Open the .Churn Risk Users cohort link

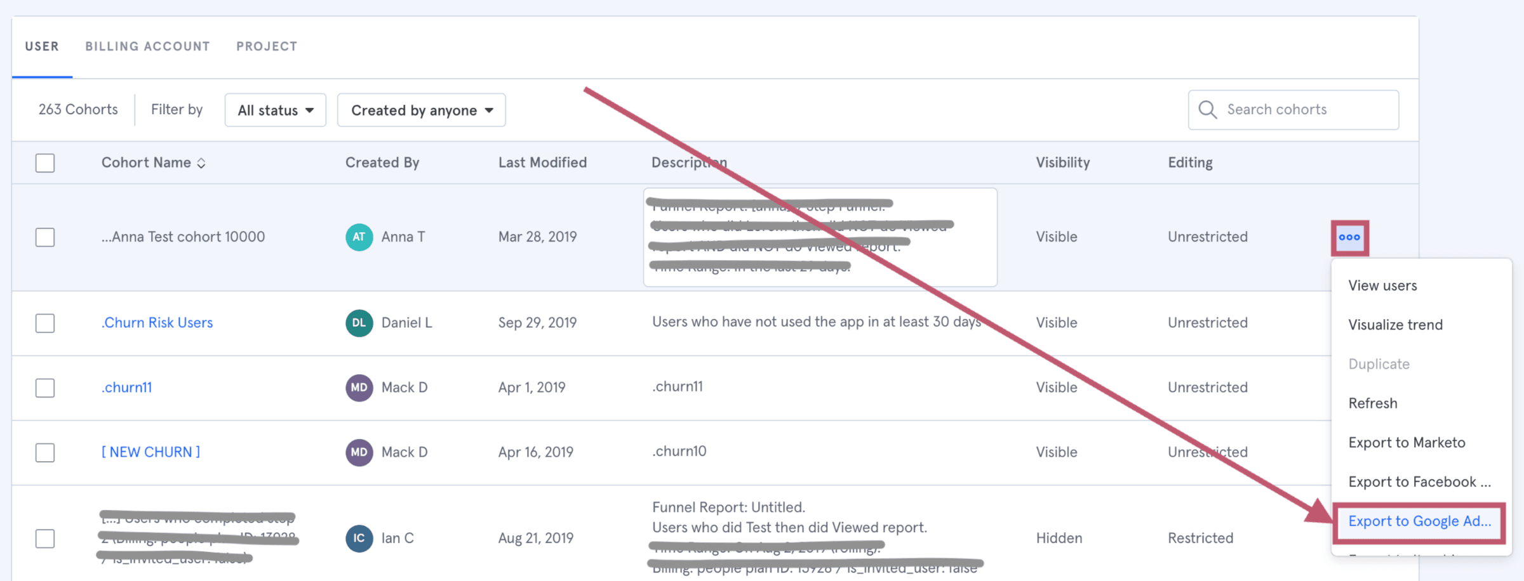tap(157, 323)
